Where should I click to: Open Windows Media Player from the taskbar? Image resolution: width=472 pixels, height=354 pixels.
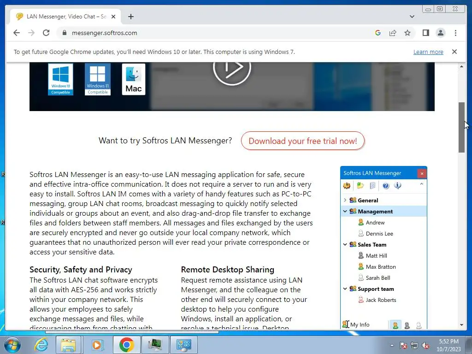(97, 345)
